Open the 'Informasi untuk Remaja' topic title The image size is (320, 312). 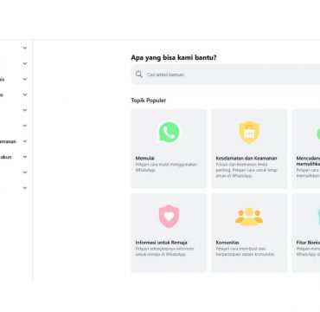[x=162, y=243]
